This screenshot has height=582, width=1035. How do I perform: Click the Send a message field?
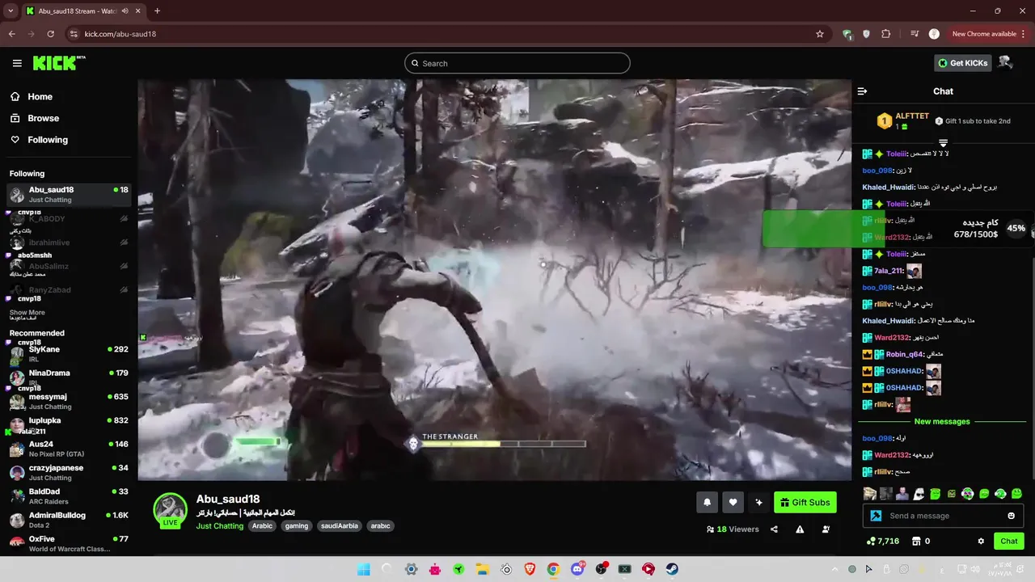[x=944, y=516]
